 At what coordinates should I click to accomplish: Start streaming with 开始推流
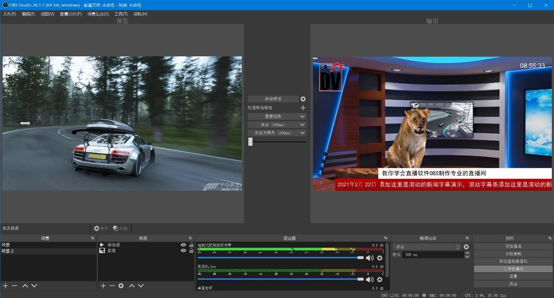click(513, 247)
